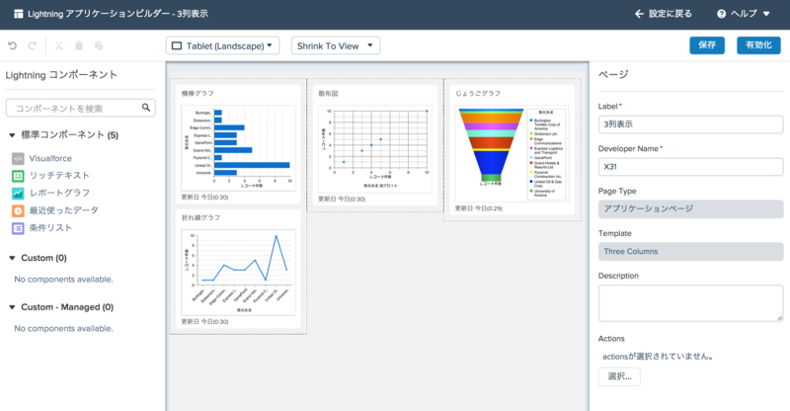Click the tablet device icon in selector
The width and height of the screenshot is (790, 411).
(x=177, y=45)
